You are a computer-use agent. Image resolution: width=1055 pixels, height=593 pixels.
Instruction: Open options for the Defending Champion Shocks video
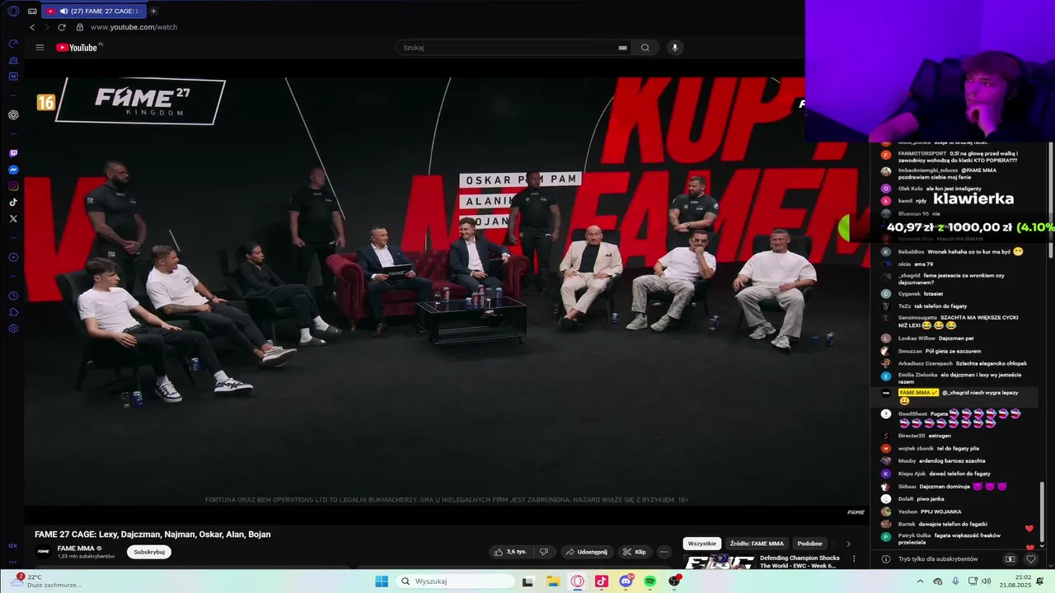[854, 559]
